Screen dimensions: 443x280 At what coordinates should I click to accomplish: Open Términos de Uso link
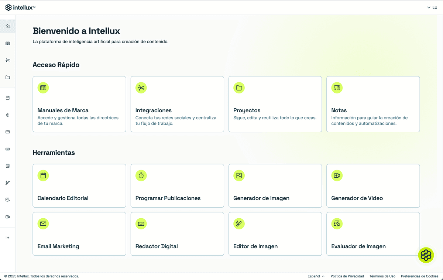pos(382,276)
